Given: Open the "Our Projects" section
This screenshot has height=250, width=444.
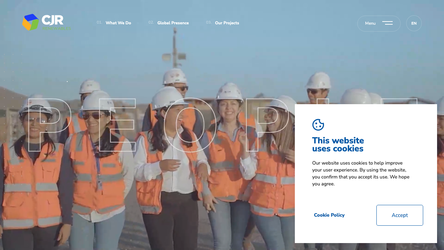Looking at the screenshot, I should pos(227,23).
